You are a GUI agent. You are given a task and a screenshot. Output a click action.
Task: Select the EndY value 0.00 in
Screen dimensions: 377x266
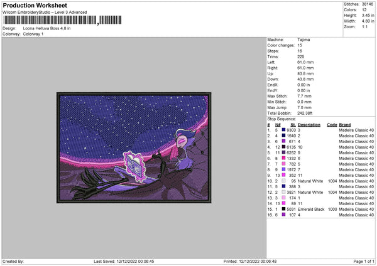[303, 90]
